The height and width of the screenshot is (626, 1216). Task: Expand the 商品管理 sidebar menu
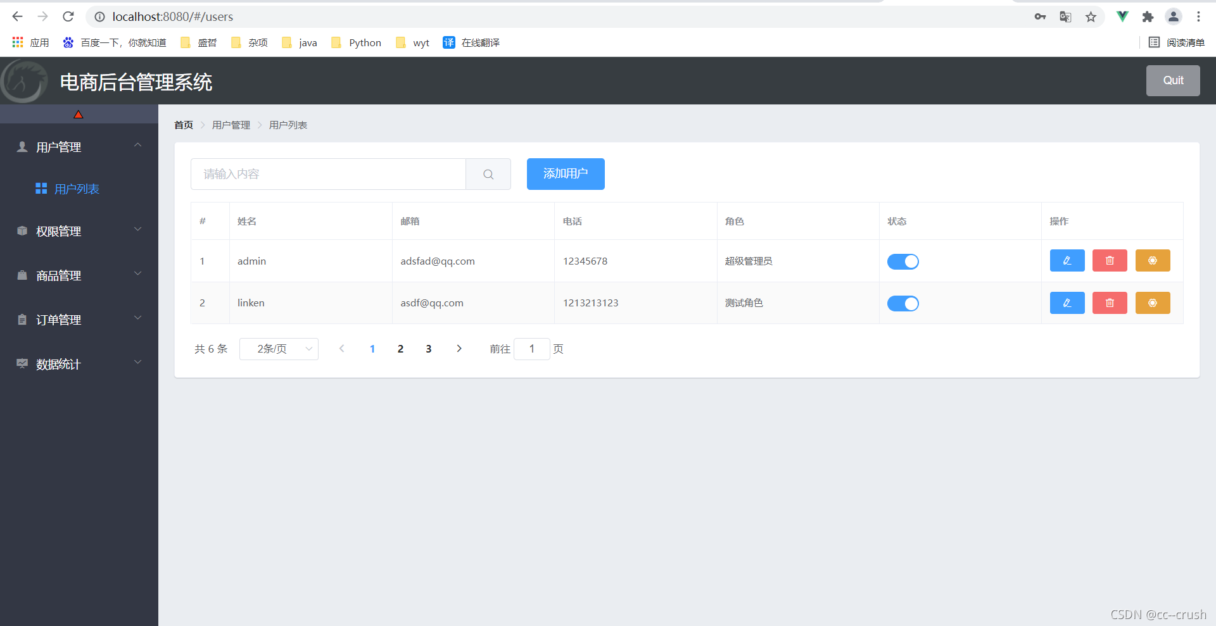click(x=79, y=275)
